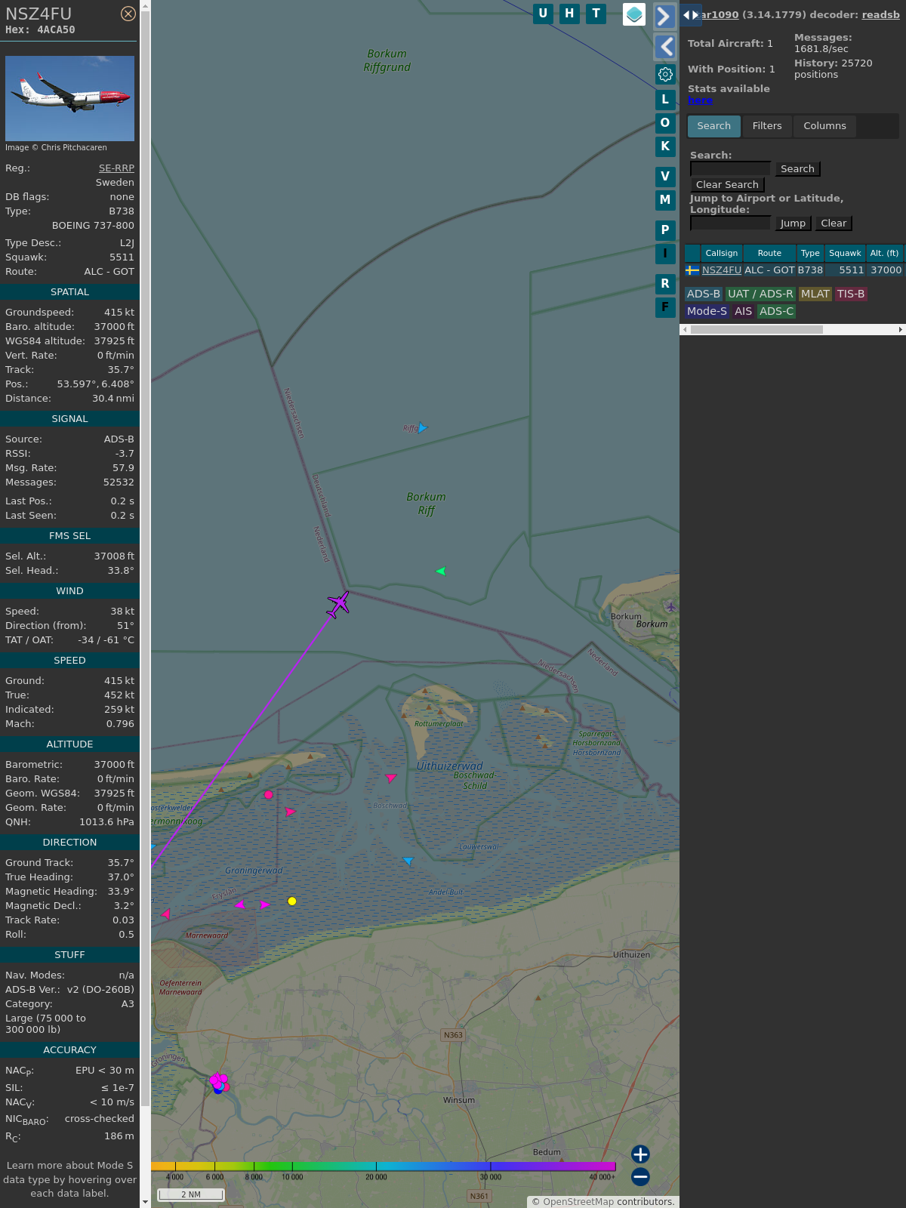Click the Mode-S legend label
The image size is (906, 1208).
[x=707, y=312]
